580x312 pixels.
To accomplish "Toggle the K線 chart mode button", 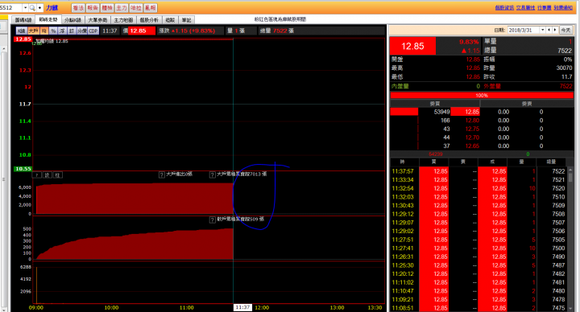I will pos(22,31).
